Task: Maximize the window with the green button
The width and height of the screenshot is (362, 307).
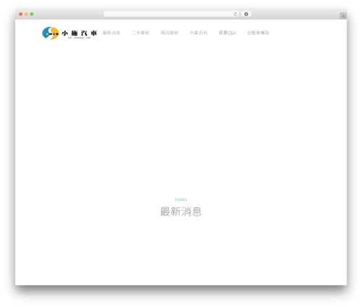Action: (x=32, y=14)
